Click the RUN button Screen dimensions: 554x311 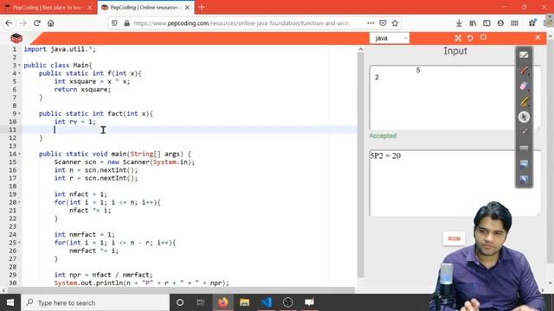(x=454, y=238)
